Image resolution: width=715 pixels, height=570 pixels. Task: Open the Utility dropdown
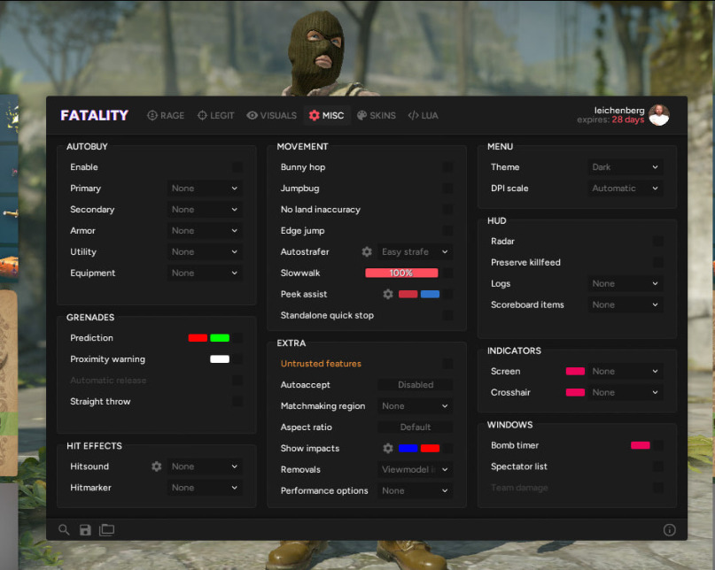[205, 251]
